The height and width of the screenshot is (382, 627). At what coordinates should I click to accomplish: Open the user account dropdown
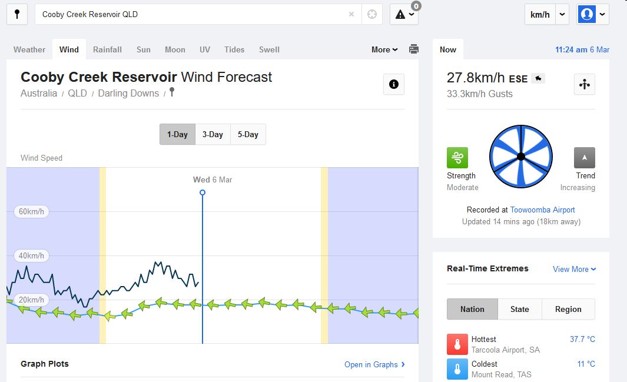point(592,14)
